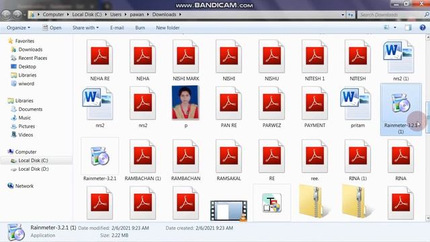Select the RAMBACHAN (1) PDF file
The width and height of the screenshot is (430, 242).
pyautogui.click(x=143, y=160)
